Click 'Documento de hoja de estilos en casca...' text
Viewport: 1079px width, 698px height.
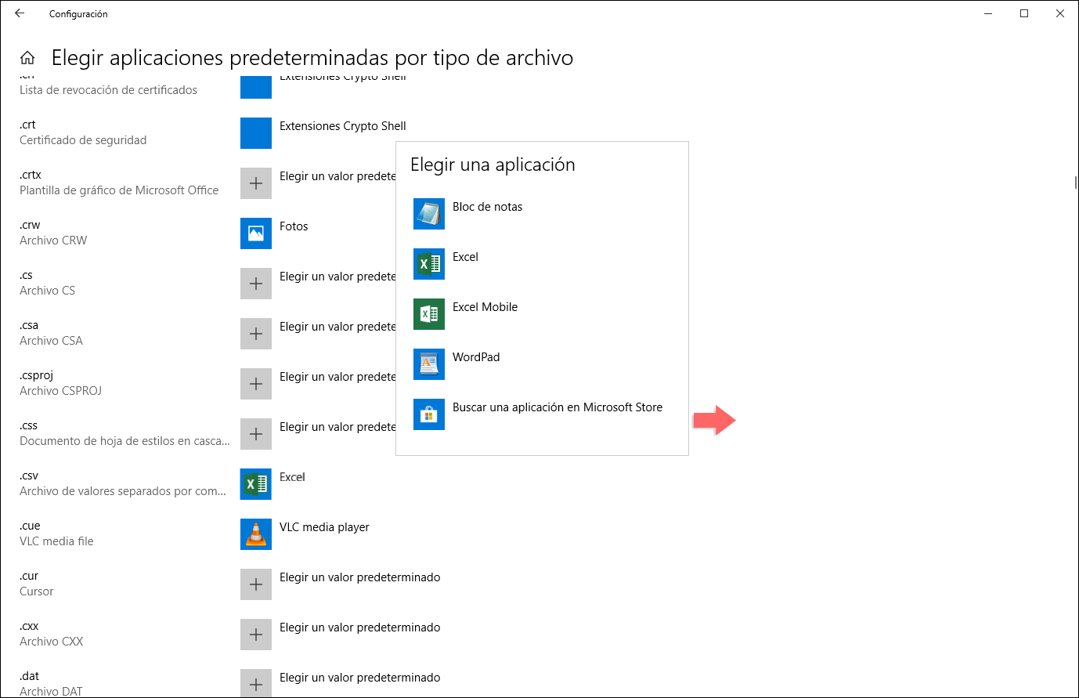tap(125, 441)
